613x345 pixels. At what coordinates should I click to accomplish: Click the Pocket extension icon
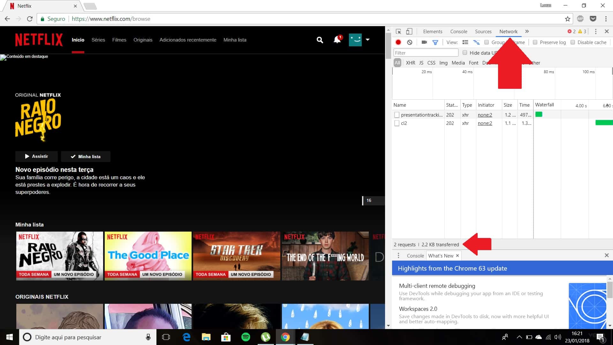pos(593,19)
